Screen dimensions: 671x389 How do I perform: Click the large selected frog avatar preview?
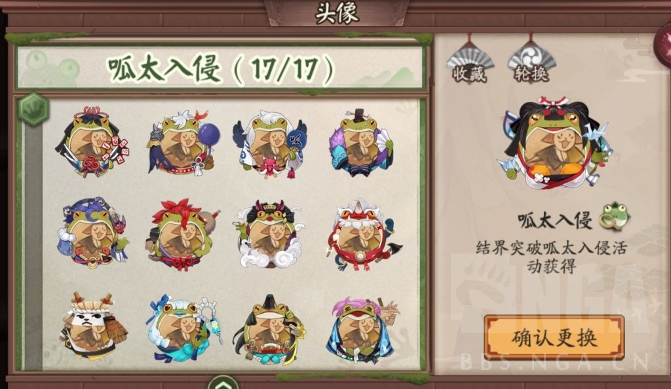click(555, 143)
